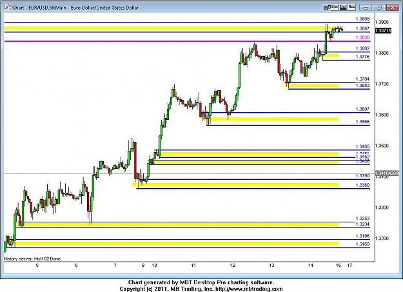Click the Acc button in title bar
Viewport: 403px width, 292px height.
351,8
